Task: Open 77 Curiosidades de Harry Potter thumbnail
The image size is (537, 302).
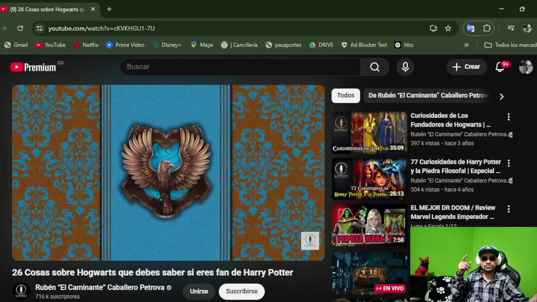Action: pos(369,179)
